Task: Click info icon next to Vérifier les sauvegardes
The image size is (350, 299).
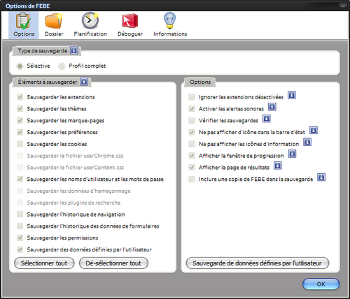Action: [x=267, y=119]
